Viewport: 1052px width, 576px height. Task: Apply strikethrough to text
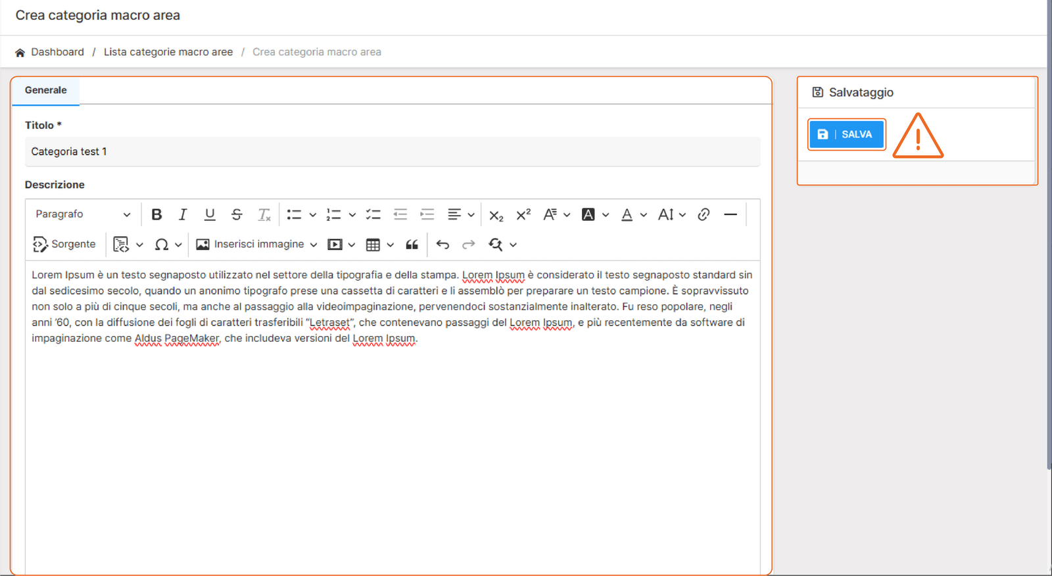[237, 214]
